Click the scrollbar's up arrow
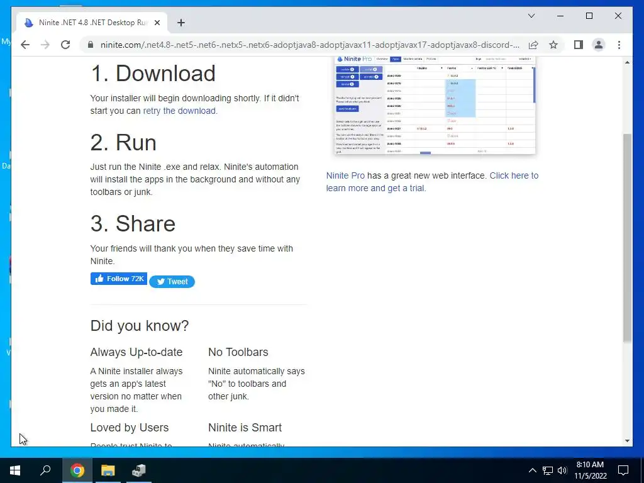 click(627, 62)
